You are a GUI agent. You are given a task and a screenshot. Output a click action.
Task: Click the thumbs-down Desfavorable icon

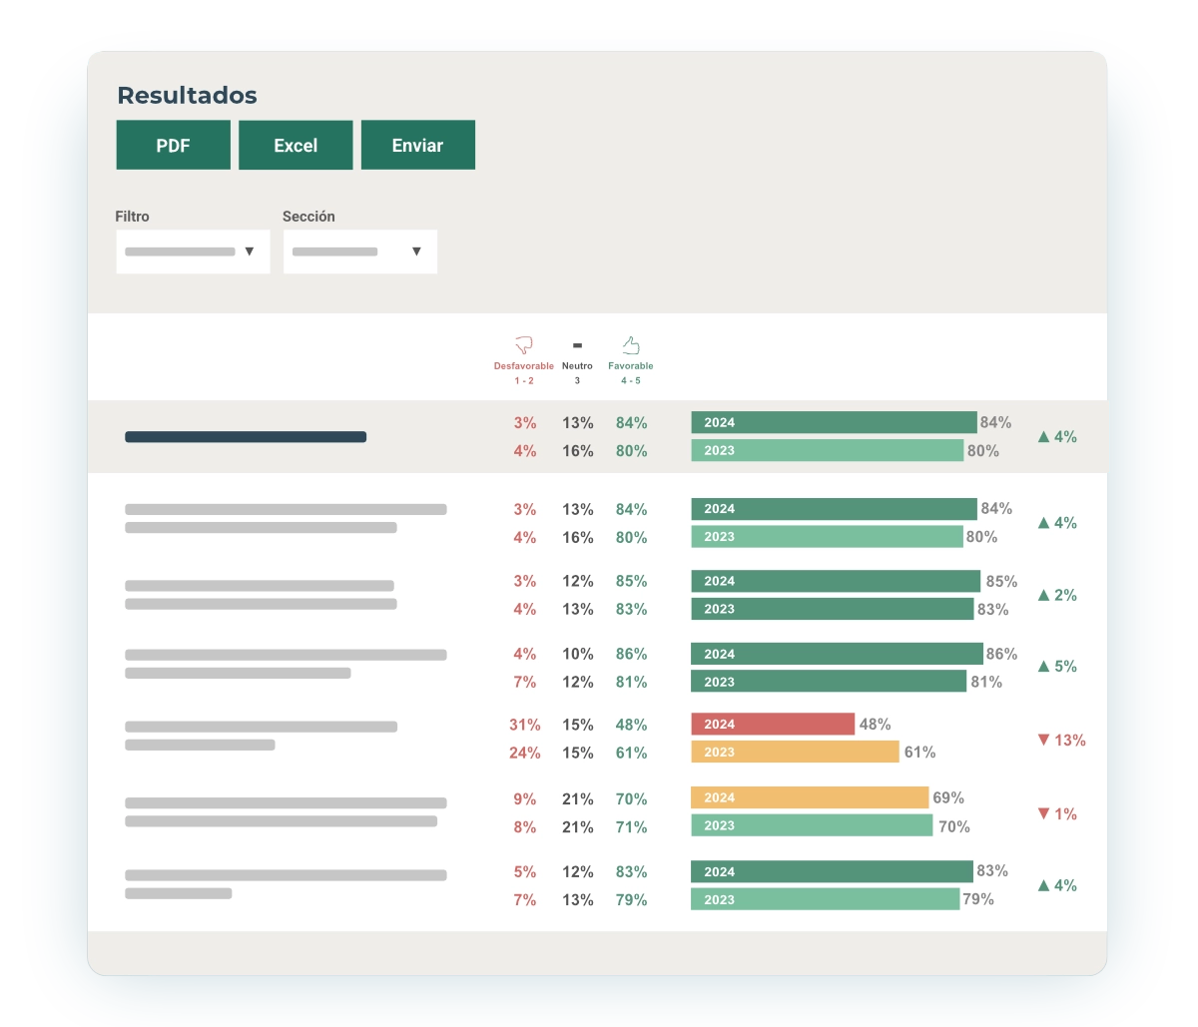523,345
